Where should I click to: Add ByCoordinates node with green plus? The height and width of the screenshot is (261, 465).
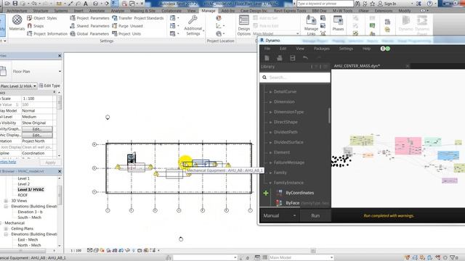[x=266, y=193]
